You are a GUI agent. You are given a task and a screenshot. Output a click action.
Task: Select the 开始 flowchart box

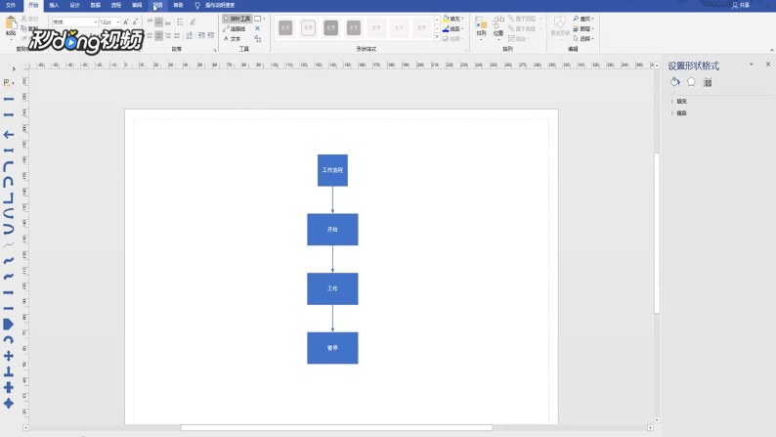coord(332,229)
